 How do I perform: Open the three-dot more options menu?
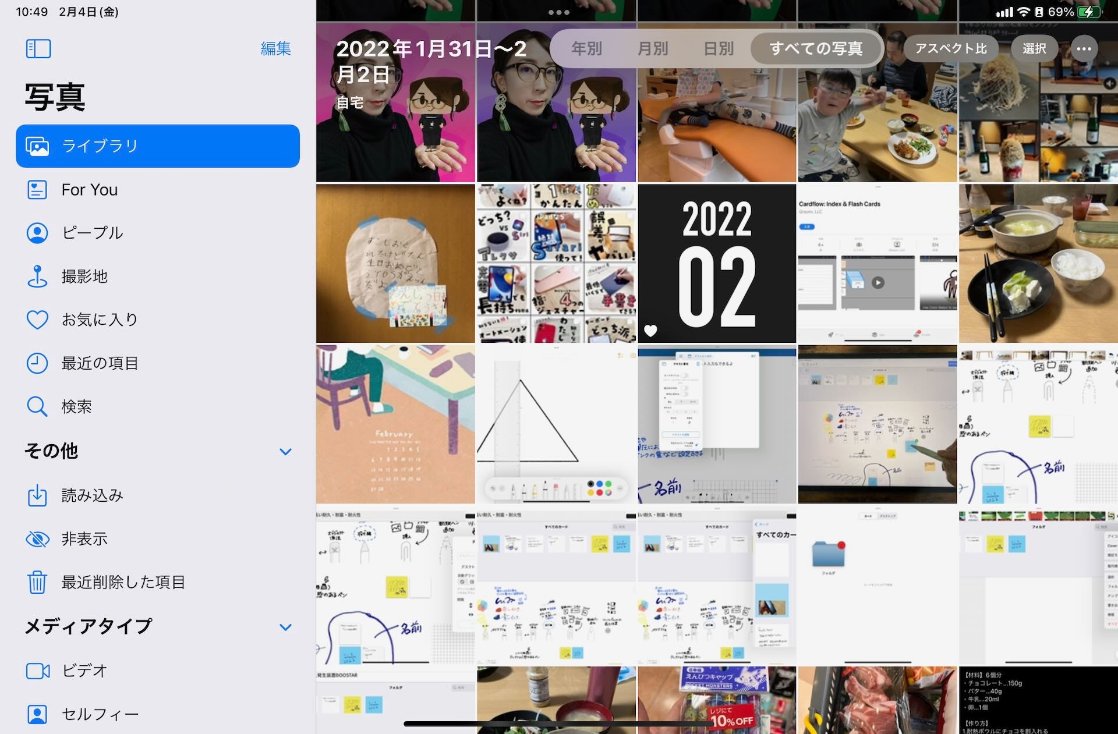coord(1084,48)
